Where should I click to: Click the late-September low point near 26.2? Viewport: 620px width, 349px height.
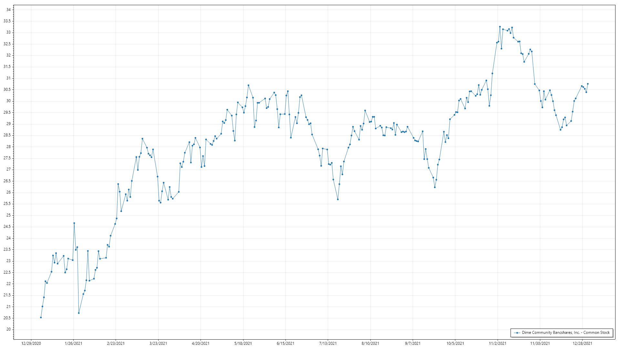coord(435,187)
